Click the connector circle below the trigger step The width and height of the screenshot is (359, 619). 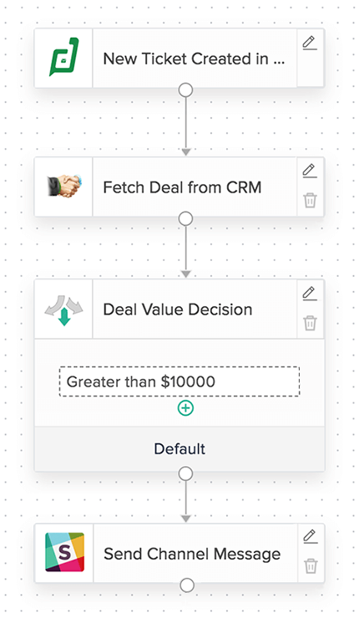tap(185, 90)
